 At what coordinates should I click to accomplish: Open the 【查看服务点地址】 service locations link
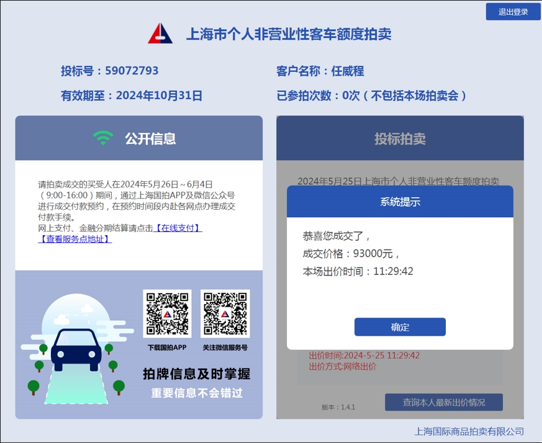[x=75, y=239]
